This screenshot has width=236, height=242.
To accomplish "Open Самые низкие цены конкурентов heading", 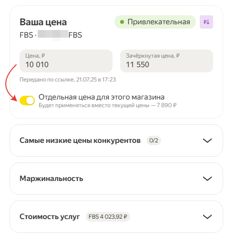I will pos(80,141).
